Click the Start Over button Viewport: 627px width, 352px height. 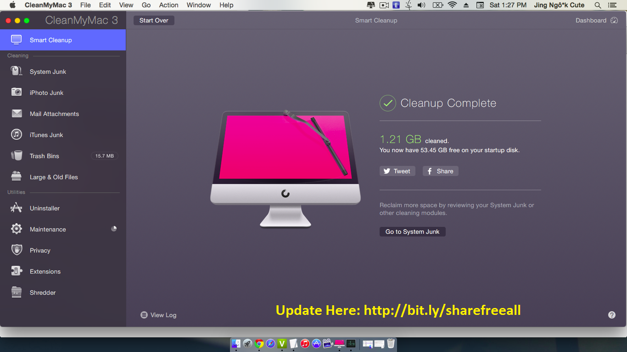(154, 20)
